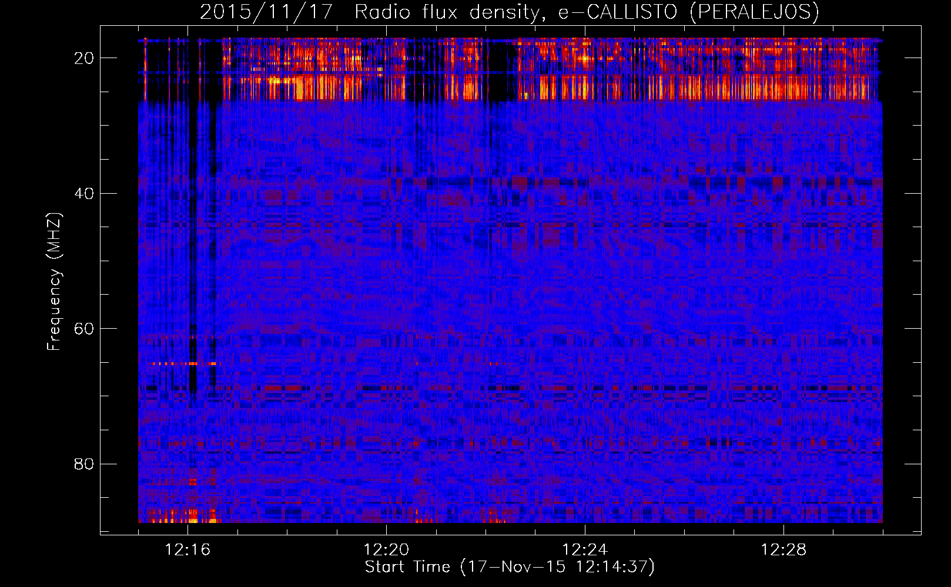Click the 80 MHz frequency tick label

(85, 464)
